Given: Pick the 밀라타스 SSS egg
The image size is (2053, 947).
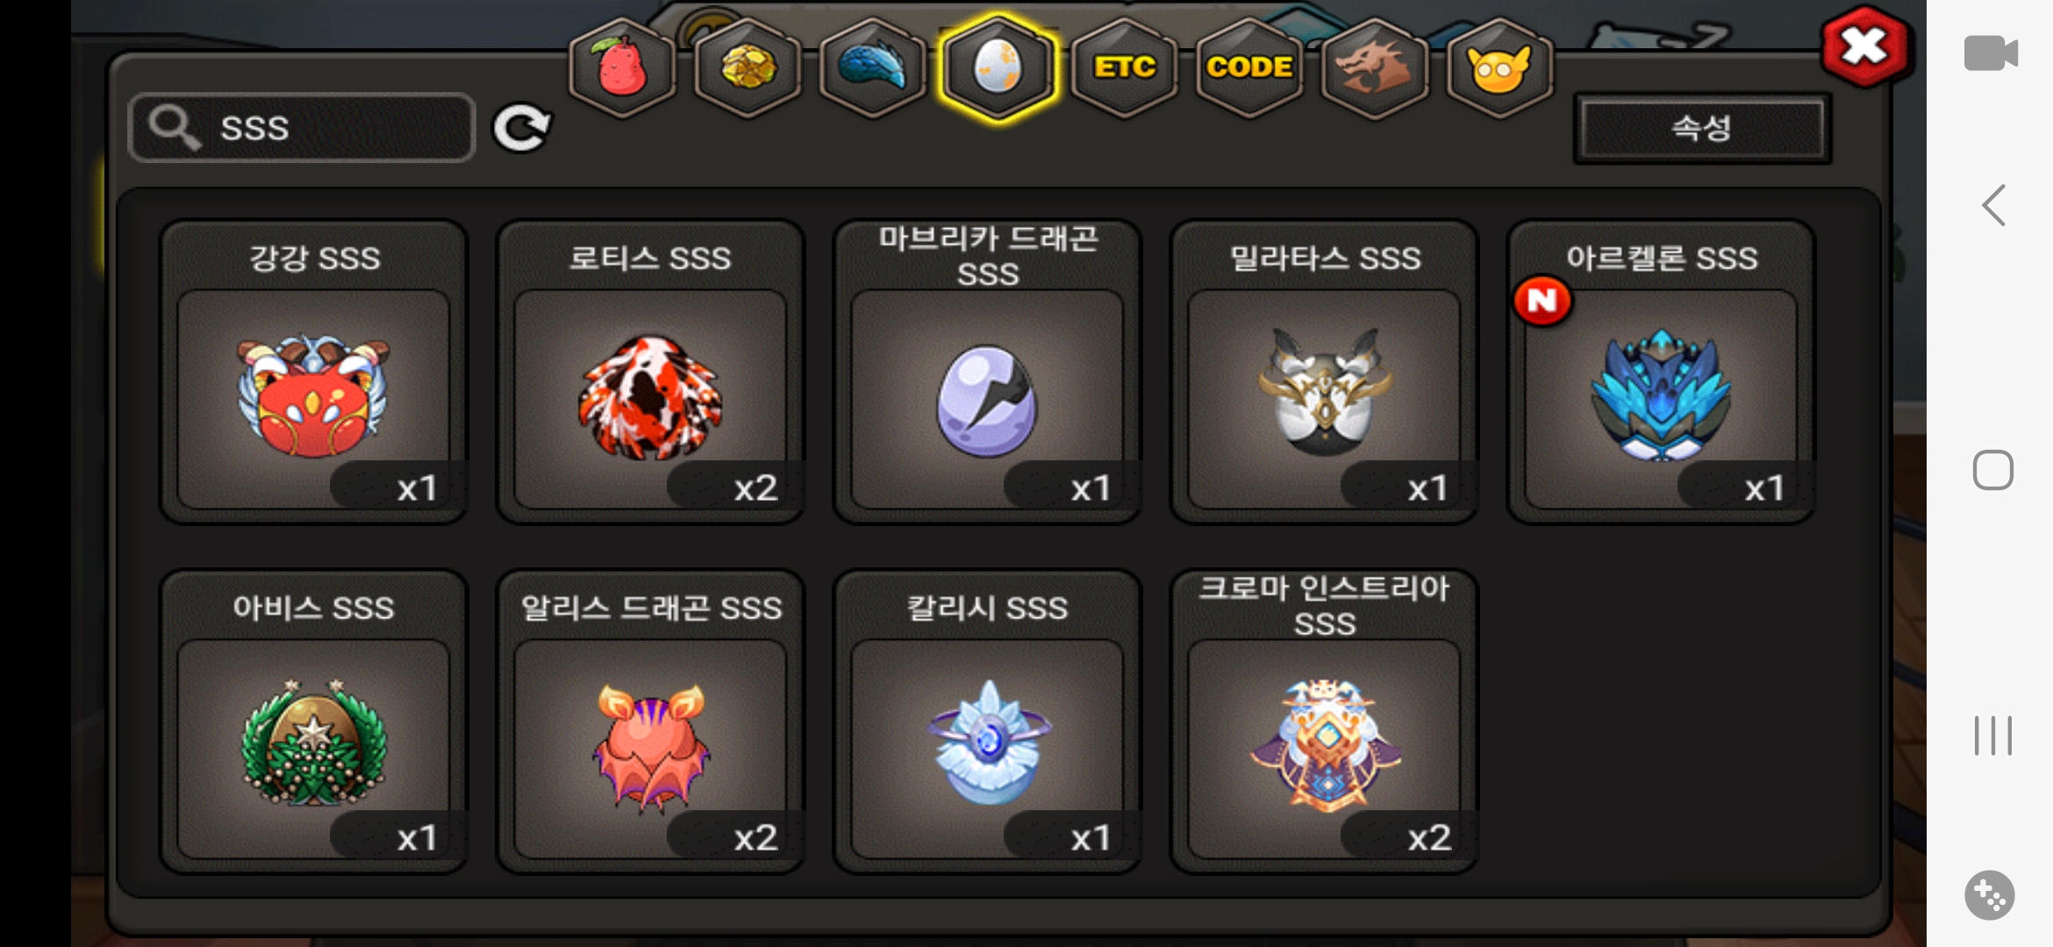Looking at the screenshot, I should (1324, 372).
